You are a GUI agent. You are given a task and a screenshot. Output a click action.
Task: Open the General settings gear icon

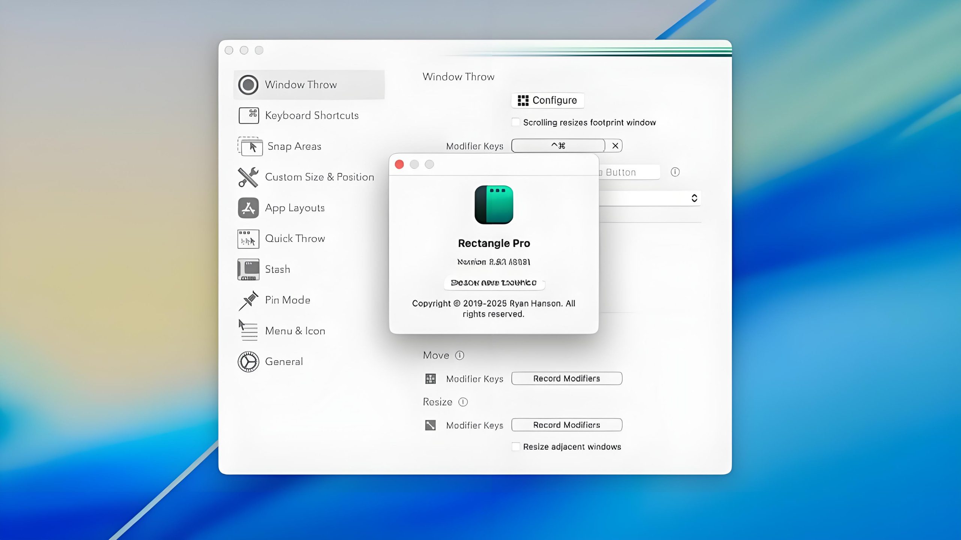click(248, 361)
